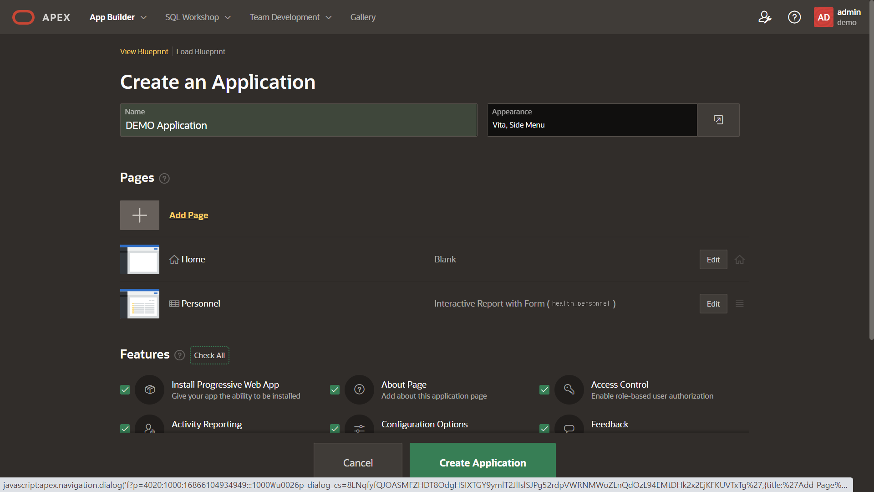Expand the Team Development dropdown arrow

[328, 17]
